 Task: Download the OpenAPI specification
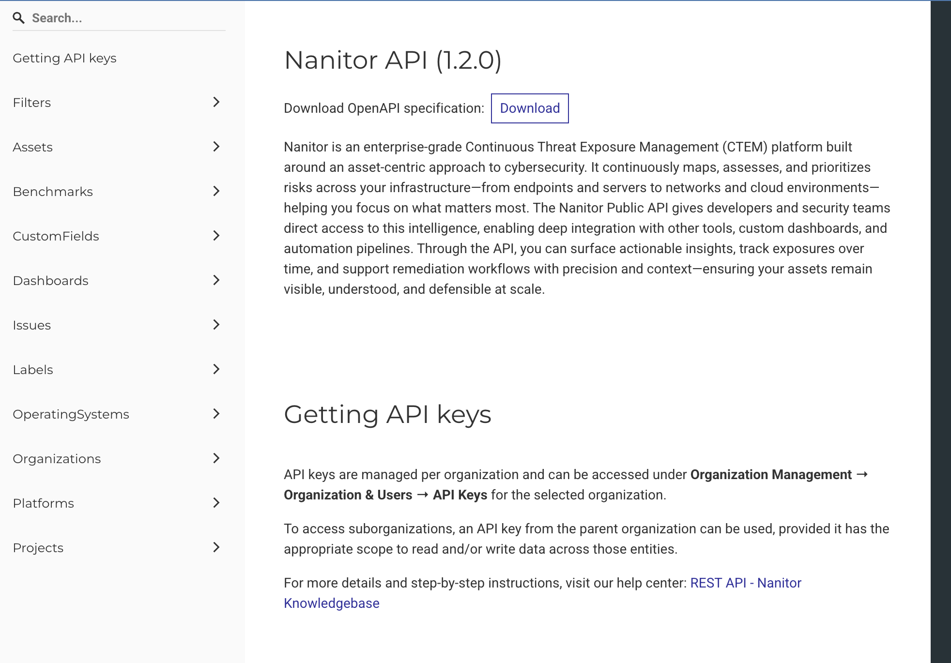pyautogui.click(x=530, y=108)
